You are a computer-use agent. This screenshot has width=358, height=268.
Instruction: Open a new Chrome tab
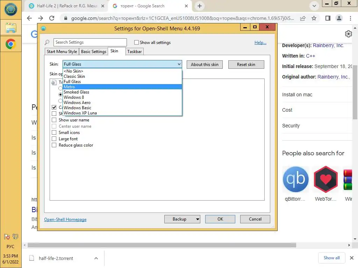click(200, 6)
